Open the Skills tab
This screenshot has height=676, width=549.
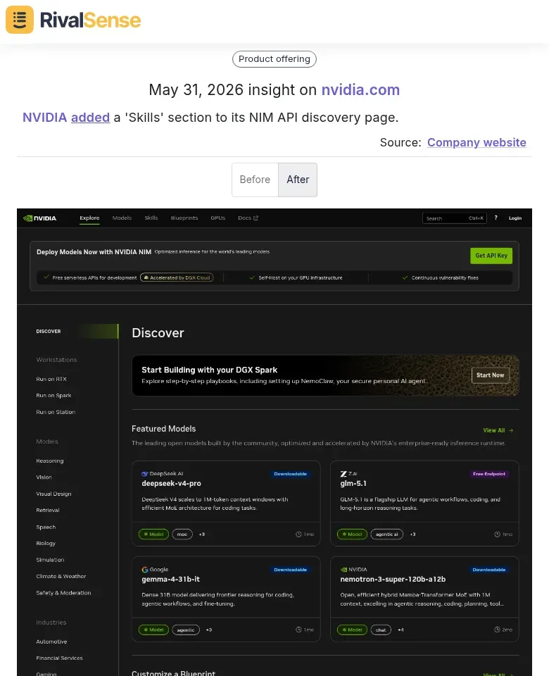tap(151, 218)
